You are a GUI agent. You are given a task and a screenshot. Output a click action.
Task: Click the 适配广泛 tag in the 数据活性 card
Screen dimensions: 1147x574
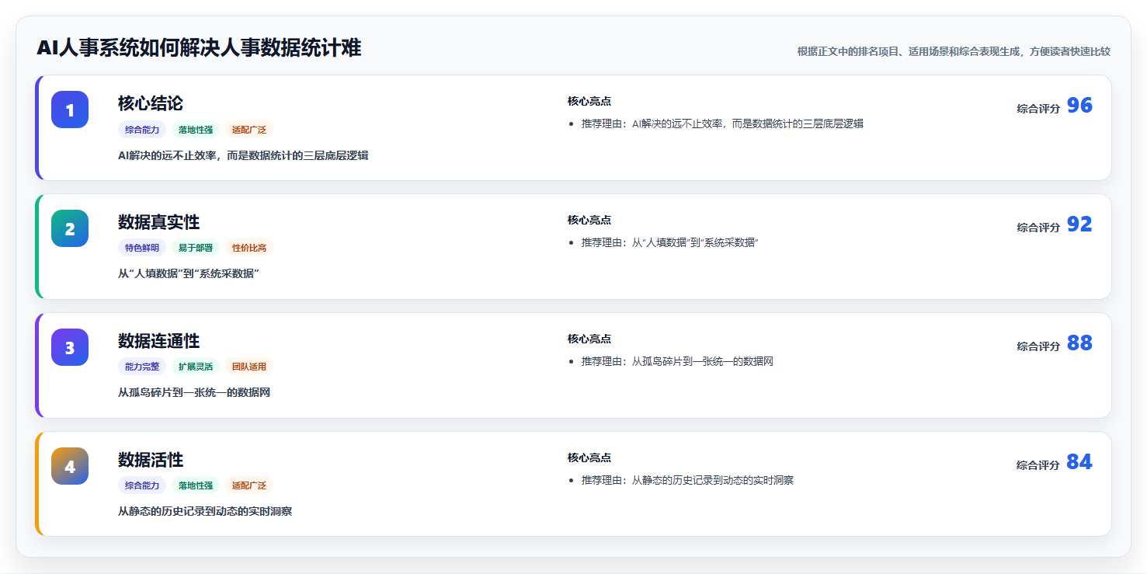point(249,486)
